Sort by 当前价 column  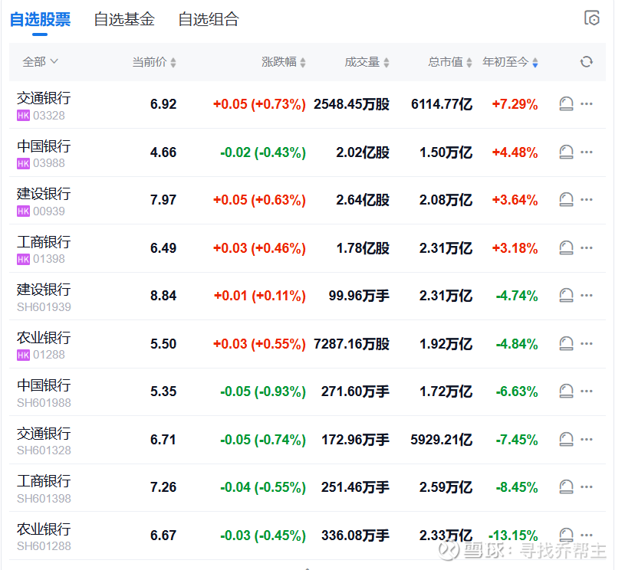click(x=153, y=62)
